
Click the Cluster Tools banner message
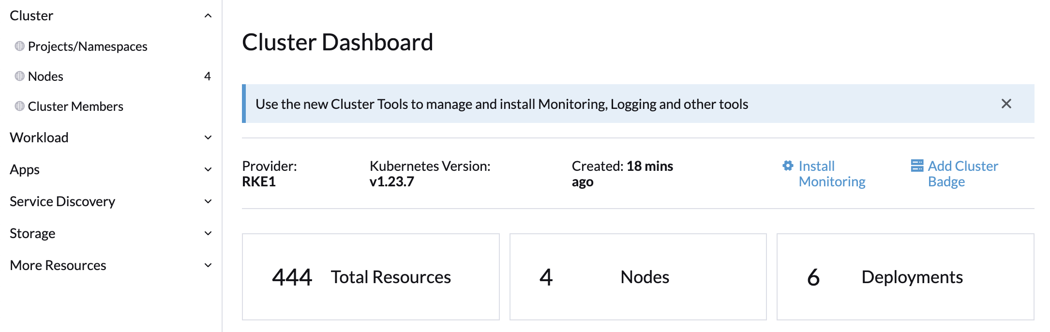(502, 104)
